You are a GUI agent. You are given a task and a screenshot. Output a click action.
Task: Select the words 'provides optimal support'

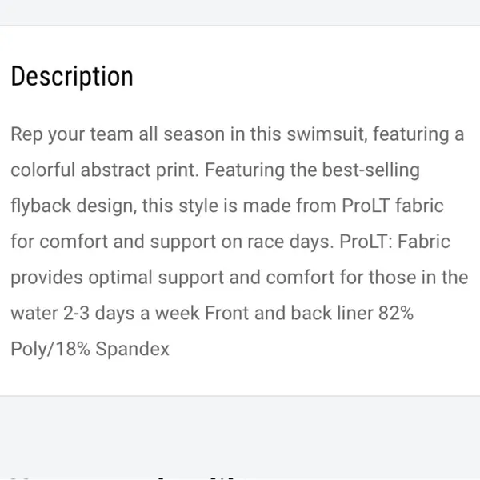(118, 278)
